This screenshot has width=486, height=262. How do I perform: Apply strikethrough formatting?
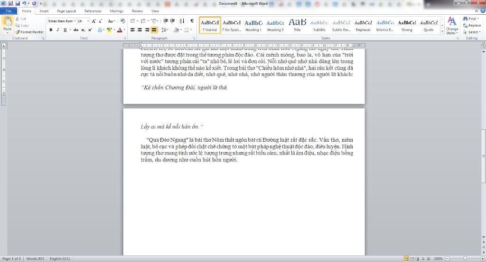tap(76, 30)
